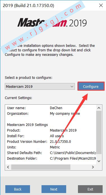The height and width of the screenshot is (195, 106).
Task: Click the horizontal scrollbar thumb in settings
Action: point(41,167)
